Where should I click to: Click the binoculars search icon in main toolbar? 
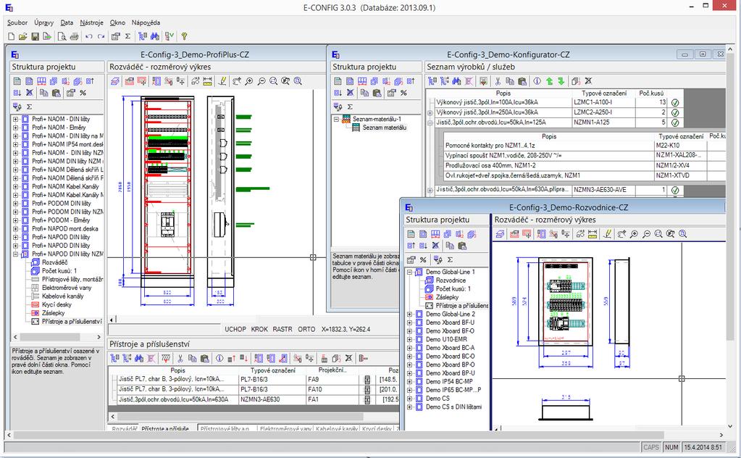(154, 36)
